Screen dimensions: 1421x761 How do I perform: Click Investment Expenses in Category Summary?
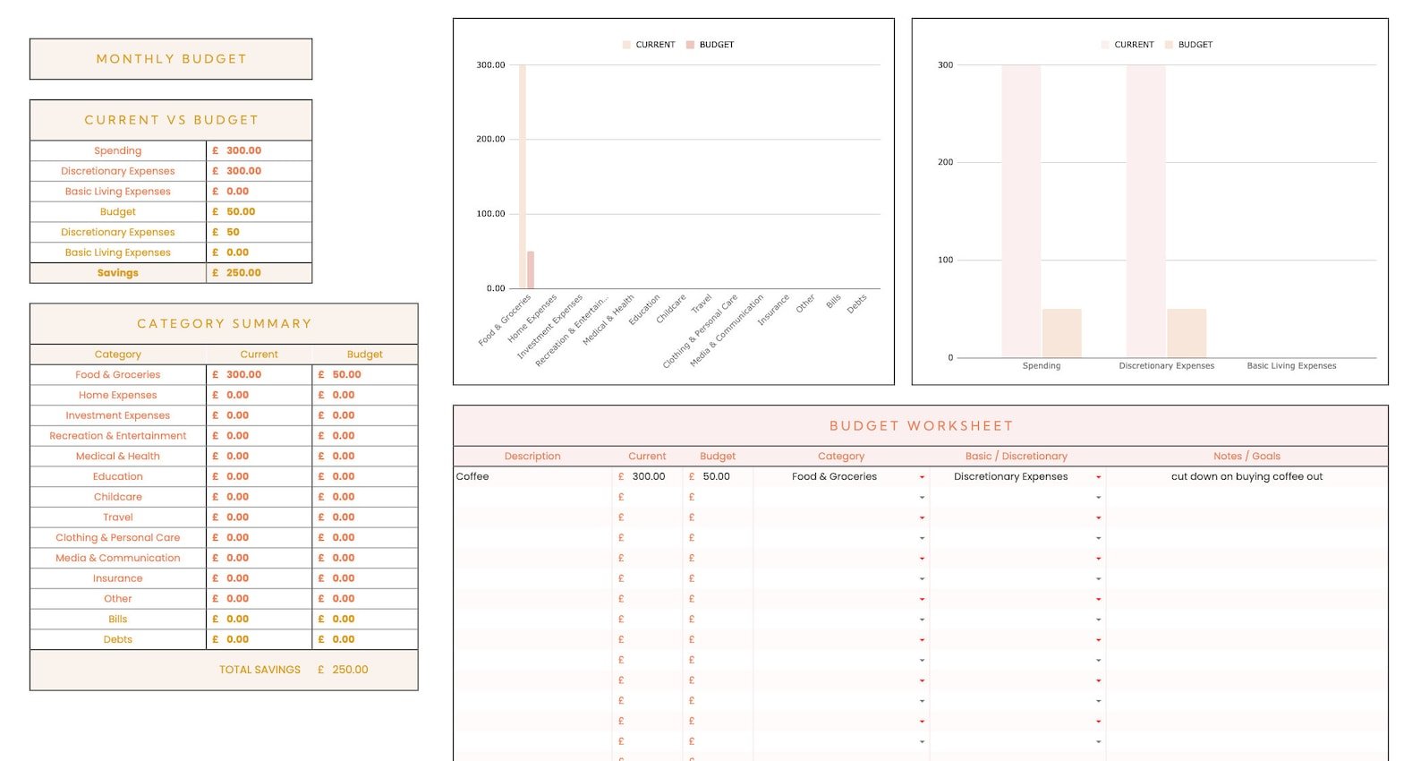click(x=118, y=415)
